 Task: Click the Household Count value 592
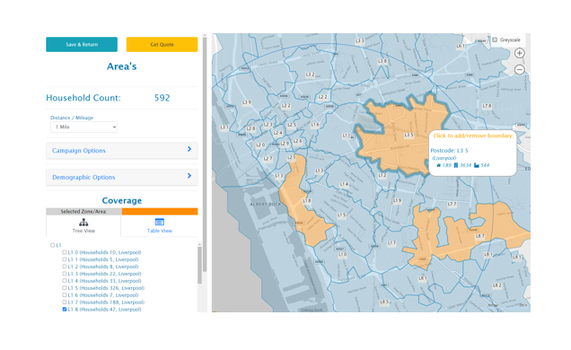(162, 98)
